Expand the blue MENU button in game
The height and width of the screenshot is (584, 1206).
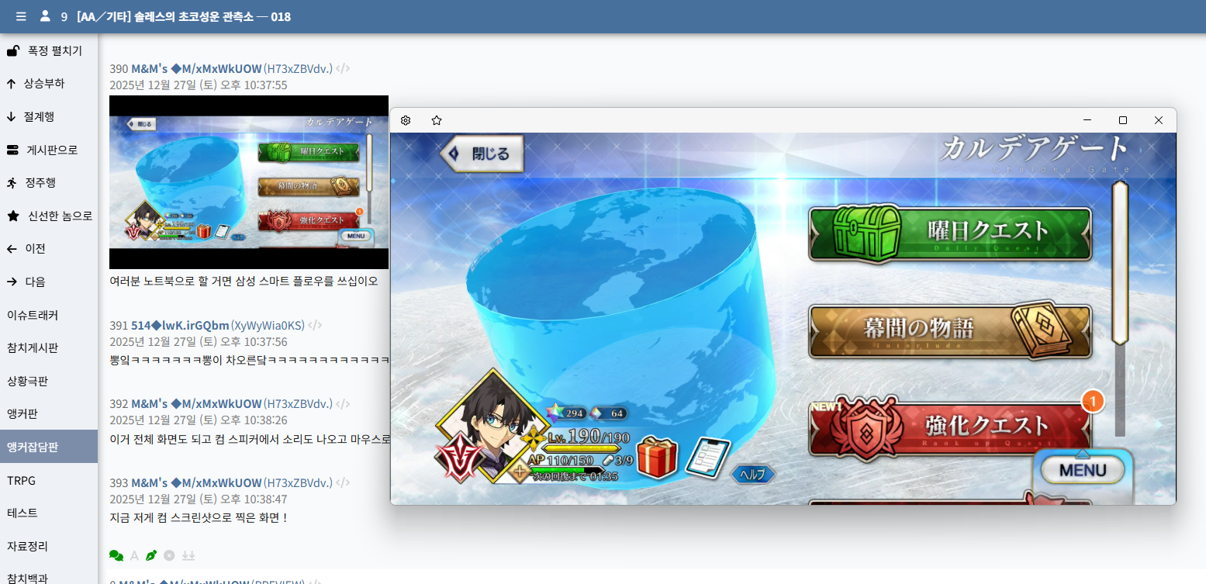click(1082, 469)
